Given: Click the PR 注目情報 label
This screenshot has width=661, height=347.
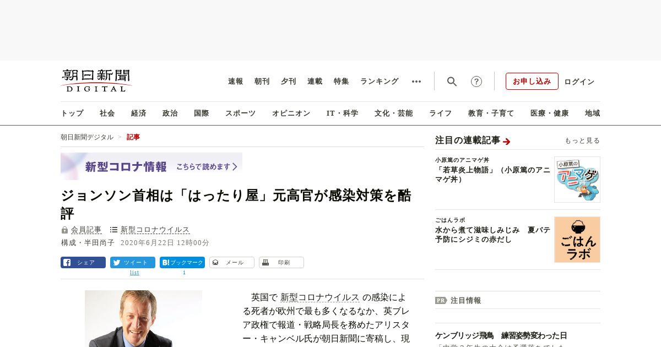Looking at the screenshot, I should coord(458,300).
